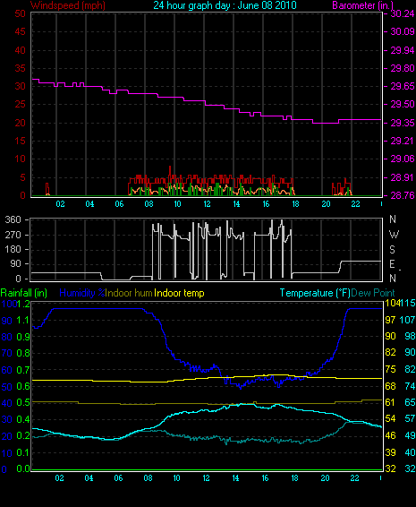This screenshot has width=416, height=507.
Task: Click hour 12 under the windspeed chart
Action: click(207, 204)
